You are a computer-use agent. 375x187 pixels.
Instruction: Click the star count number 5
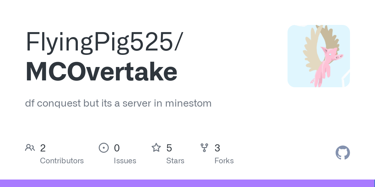click(x=169, y=148)
